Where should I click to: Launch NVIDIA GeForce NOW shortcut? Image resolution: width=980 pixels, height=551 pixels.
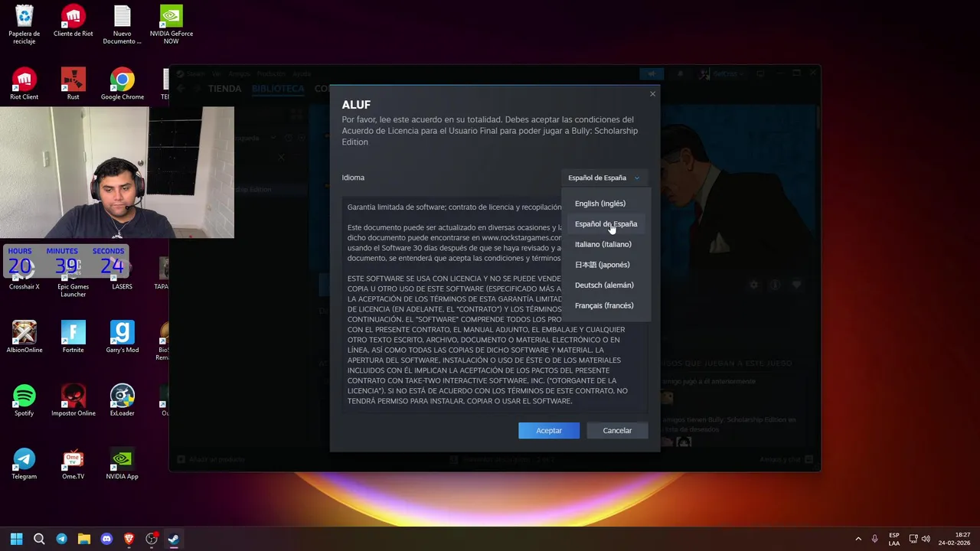(171, 24)
